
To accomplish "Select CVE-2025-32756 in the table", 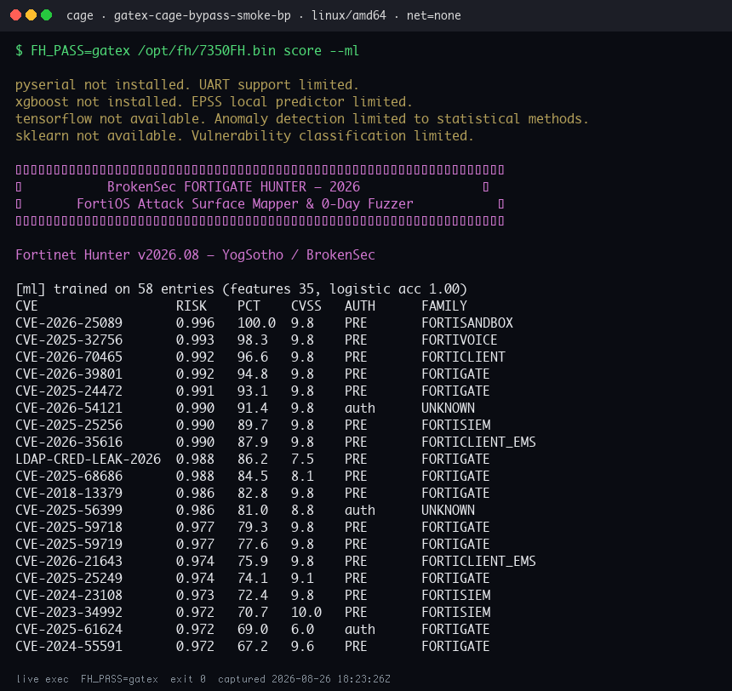I will 69,340.
